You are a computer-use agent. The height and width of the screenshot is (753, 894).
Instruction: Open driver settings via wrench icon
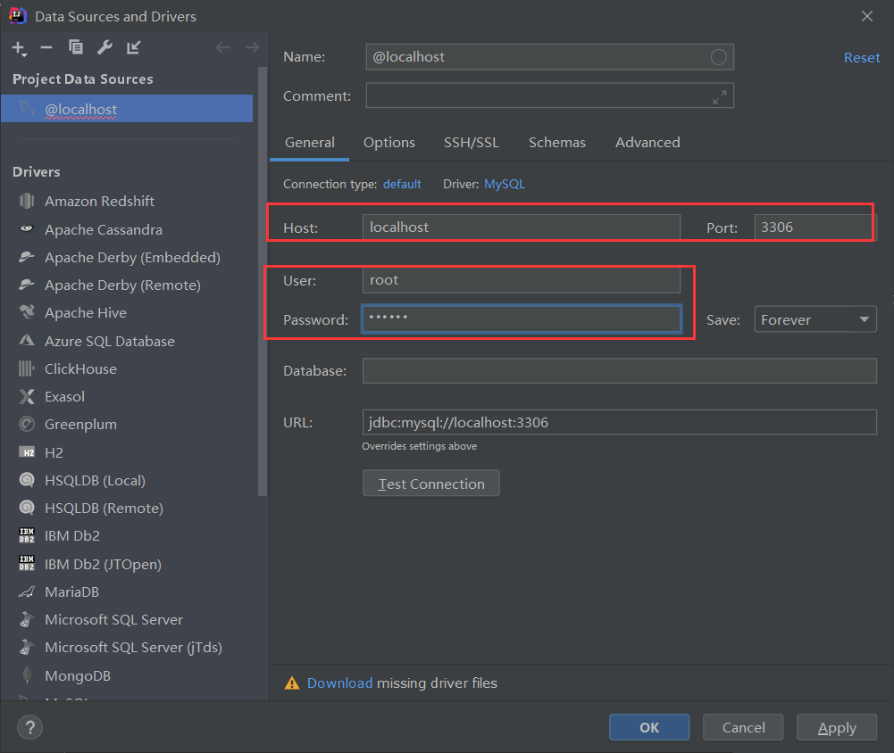(104, 47)
